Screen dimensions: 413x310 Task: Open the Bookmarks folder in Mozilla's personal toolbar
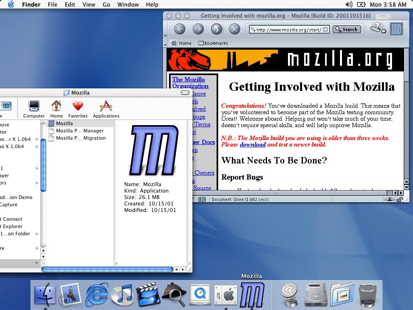[x=213, y=43]
